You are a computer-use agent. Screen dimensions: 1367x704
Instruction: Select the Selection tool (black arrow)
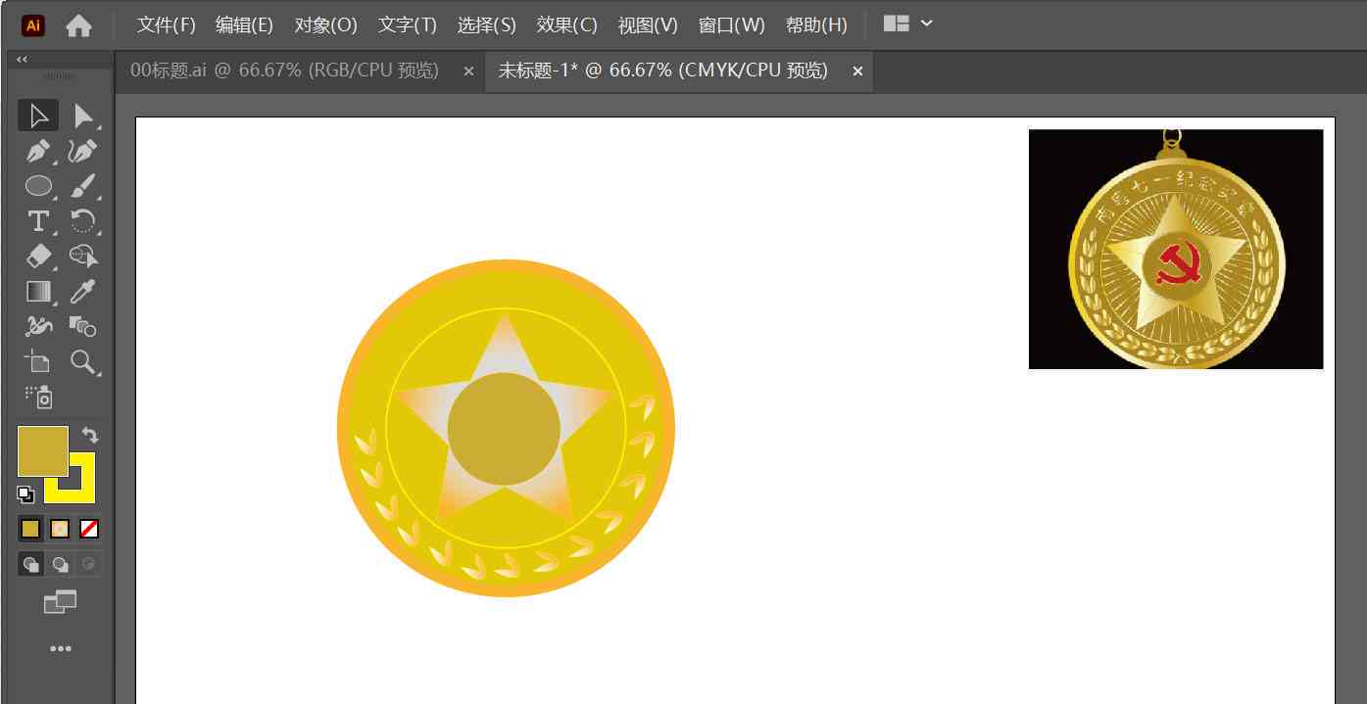coord(38,116)
